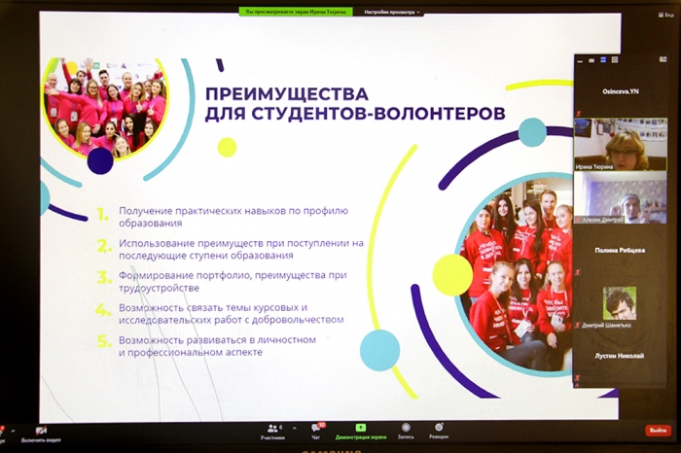Turn on camera with Включить видео

41,433
